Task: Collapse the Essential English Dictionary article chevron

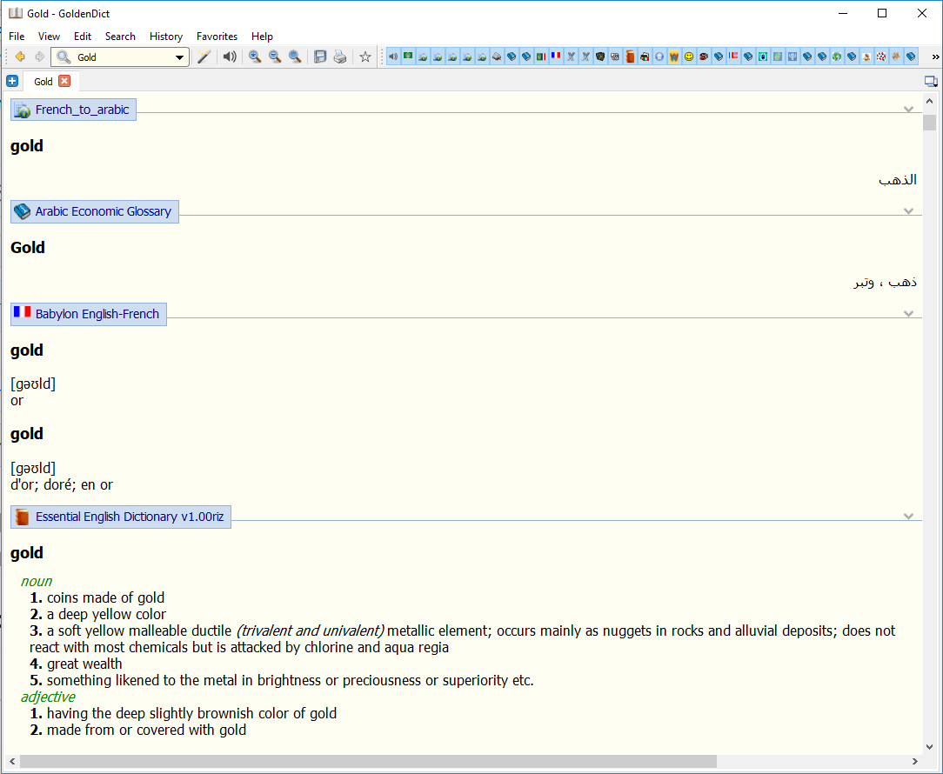Action: (x=908, y=516)
